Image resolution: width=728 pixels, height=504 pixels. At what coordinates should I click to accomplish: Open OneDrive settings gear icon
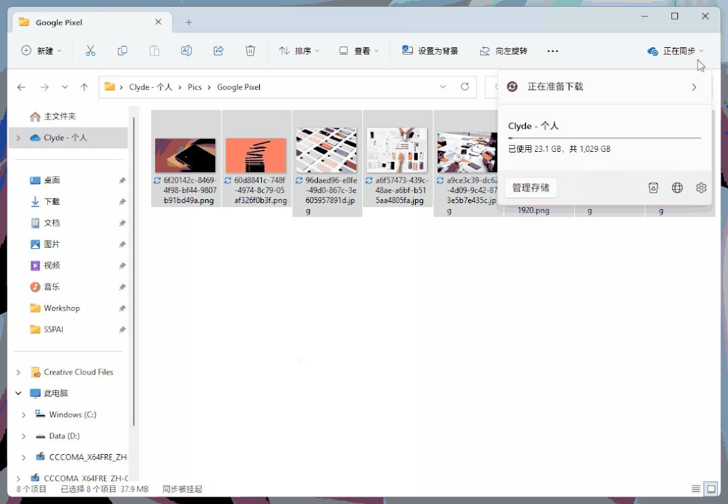coord(701,188)
